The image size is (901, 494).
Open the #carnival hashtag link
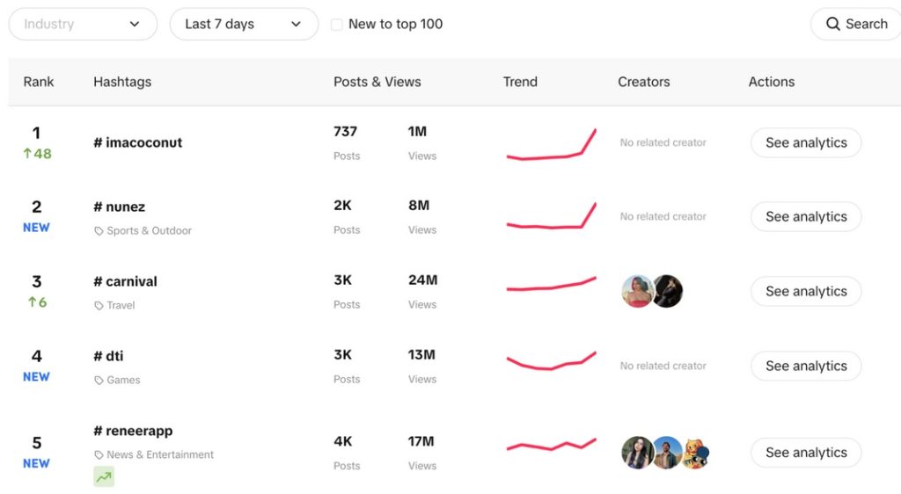point(126,281)
